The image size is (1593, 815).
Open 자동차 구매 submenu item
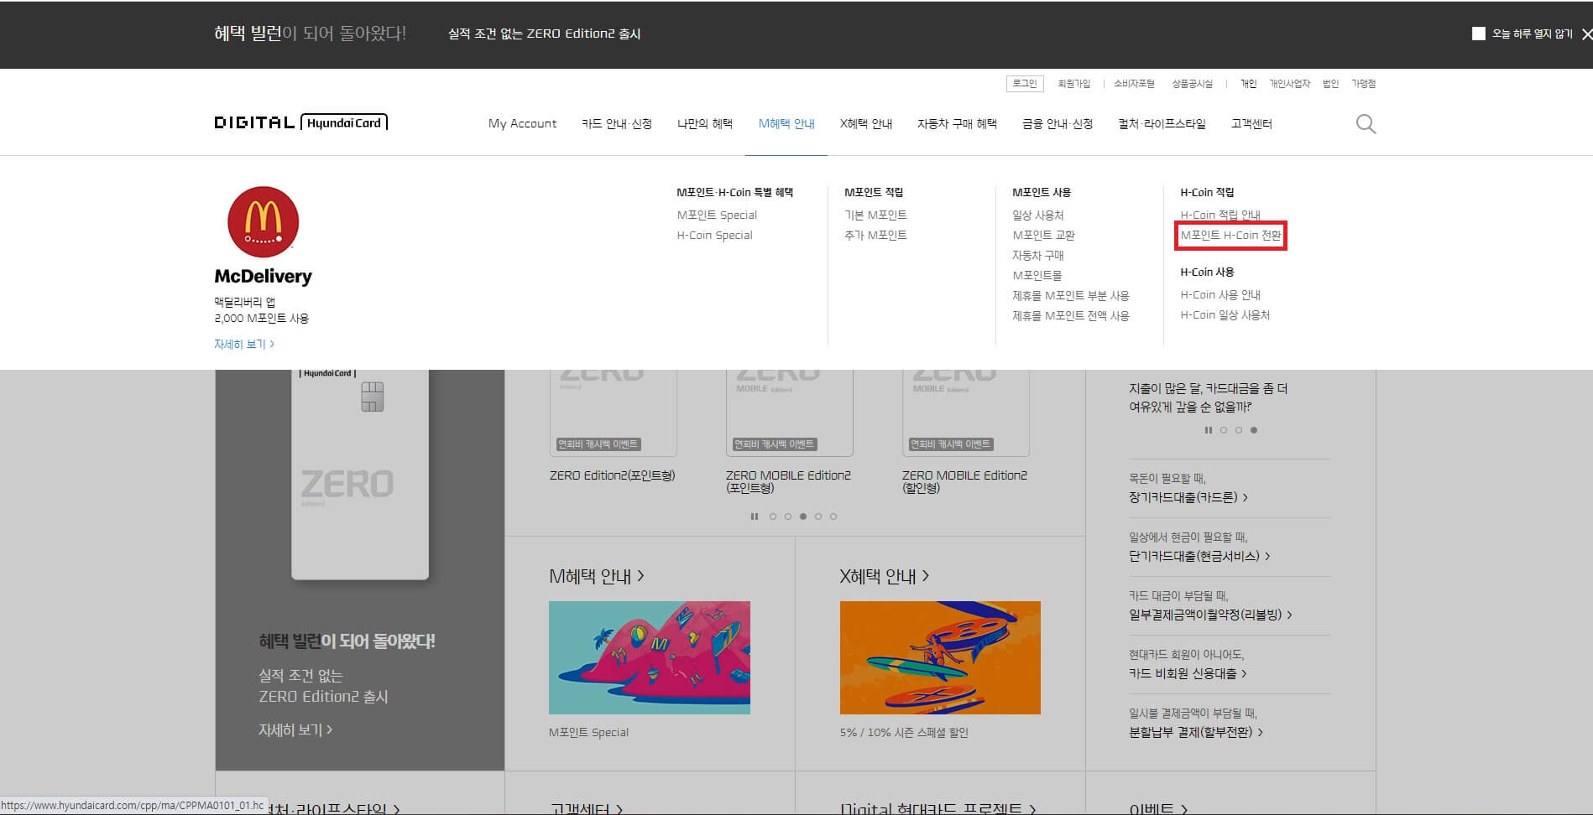click(x=1037, y=255)
